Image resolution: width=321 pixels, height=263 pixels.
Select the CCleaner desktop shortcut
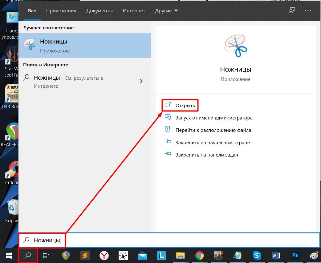[12, 173]
